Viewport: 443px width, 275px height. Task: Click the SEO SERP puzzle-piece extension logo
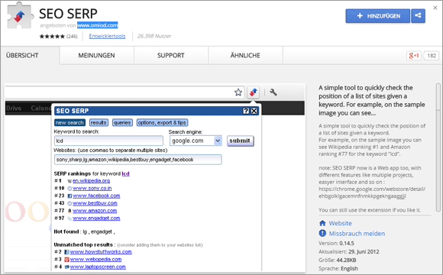click(x=20, y=15)
